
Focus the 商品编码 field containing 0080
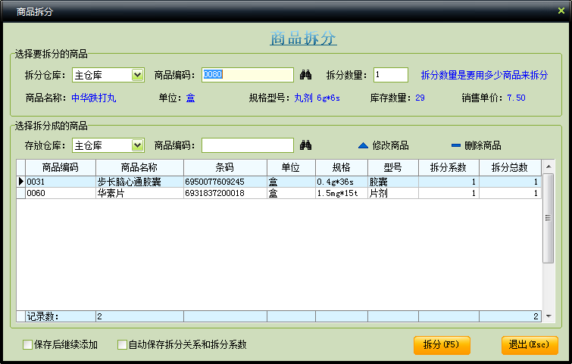248,75
